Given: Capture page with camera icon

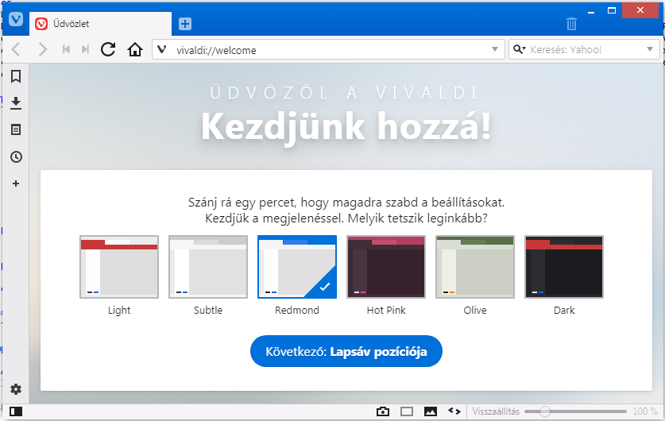Looking at the screenshot, I should (x=382, y=411).
